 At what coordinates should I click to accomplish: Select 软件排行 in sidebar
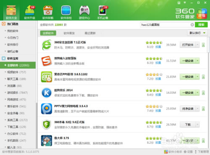[13, 44]
